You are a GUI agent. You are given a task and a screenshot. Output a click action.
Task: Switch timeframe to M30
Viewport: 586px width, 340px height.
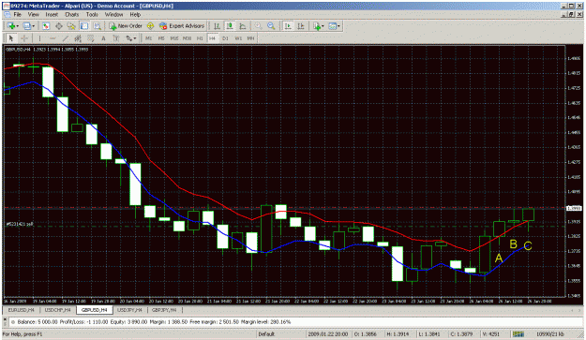[187, 38]
